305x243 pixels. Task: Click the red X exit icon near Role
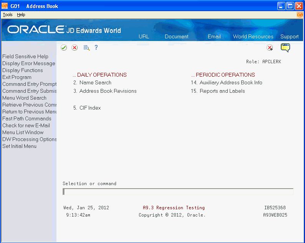(270, 48)
